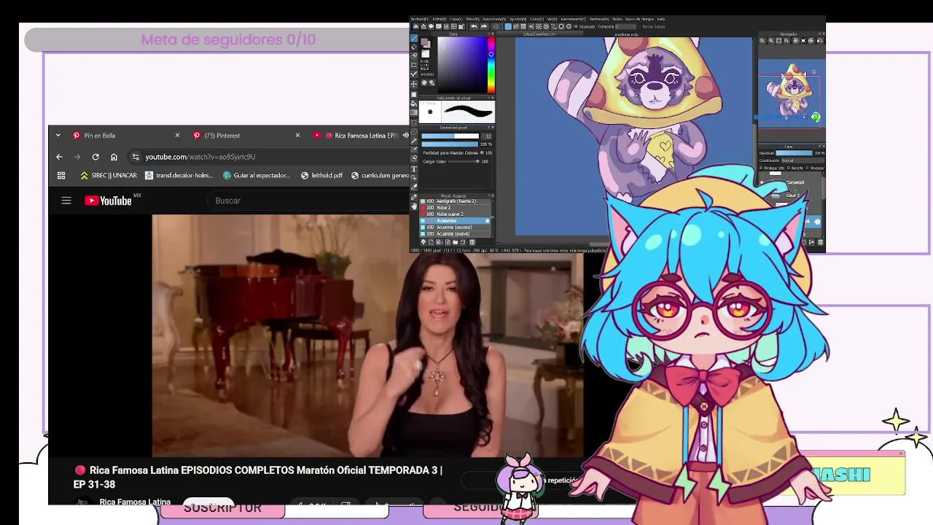Click the YouTube video player

click(x=367, y=335)
